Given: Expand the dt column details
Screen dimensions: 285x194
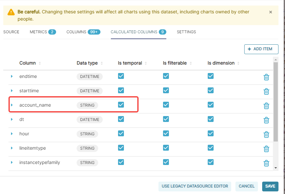Looking at the screenshot, I should [x=12, y=119].
